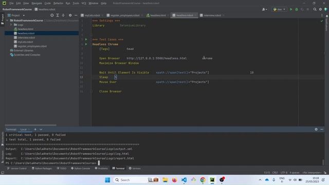The width and height of the screenshot is (329, 185).
Task: Open the TODO tool window
Action: (62, 169)
